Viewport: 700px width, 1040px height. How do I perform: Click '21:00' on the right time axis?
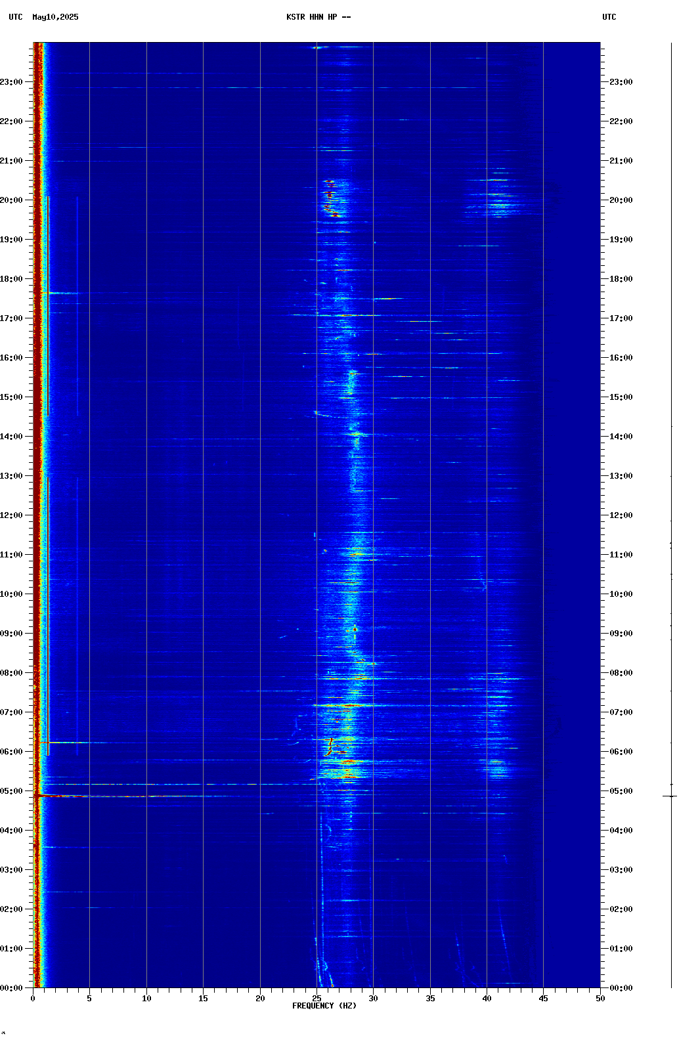621,161
